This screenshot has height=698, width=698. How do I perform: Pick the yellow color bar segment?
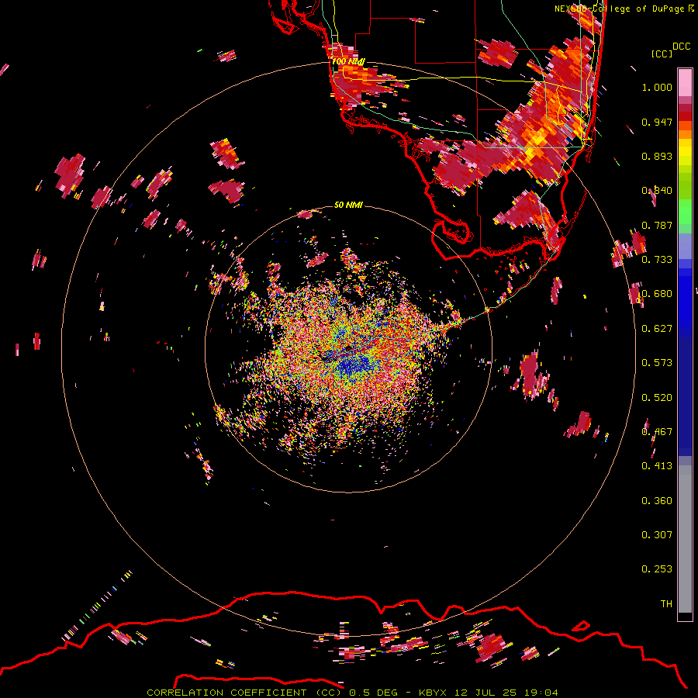tap(685, 152)
